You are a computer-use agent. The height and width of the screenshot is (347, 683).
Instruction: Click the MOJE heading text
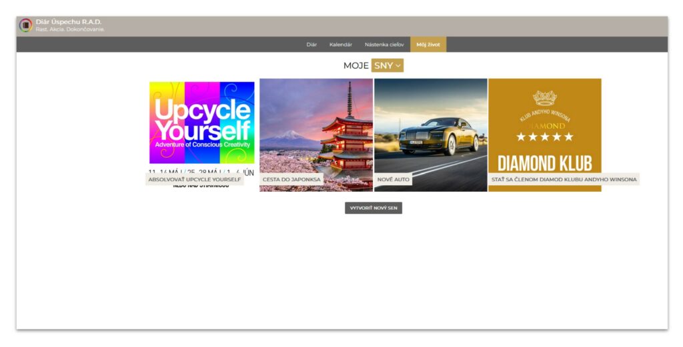click(356, 65)
